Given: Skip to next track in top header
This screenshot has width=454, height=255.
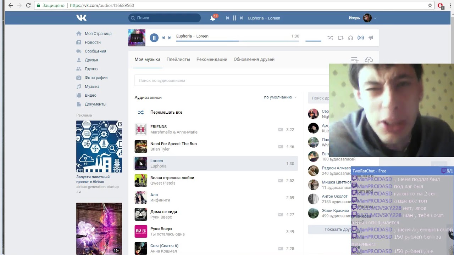Looking at the screenshot, I should [242, 18].
